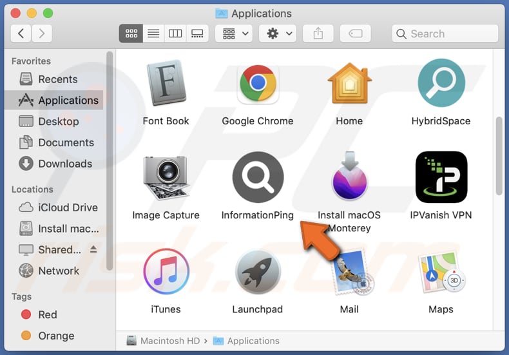Click Macintosh HD in the path bar
Image resolution: width=509 pixels, height=355 pixels.
[x=163, y=341]
